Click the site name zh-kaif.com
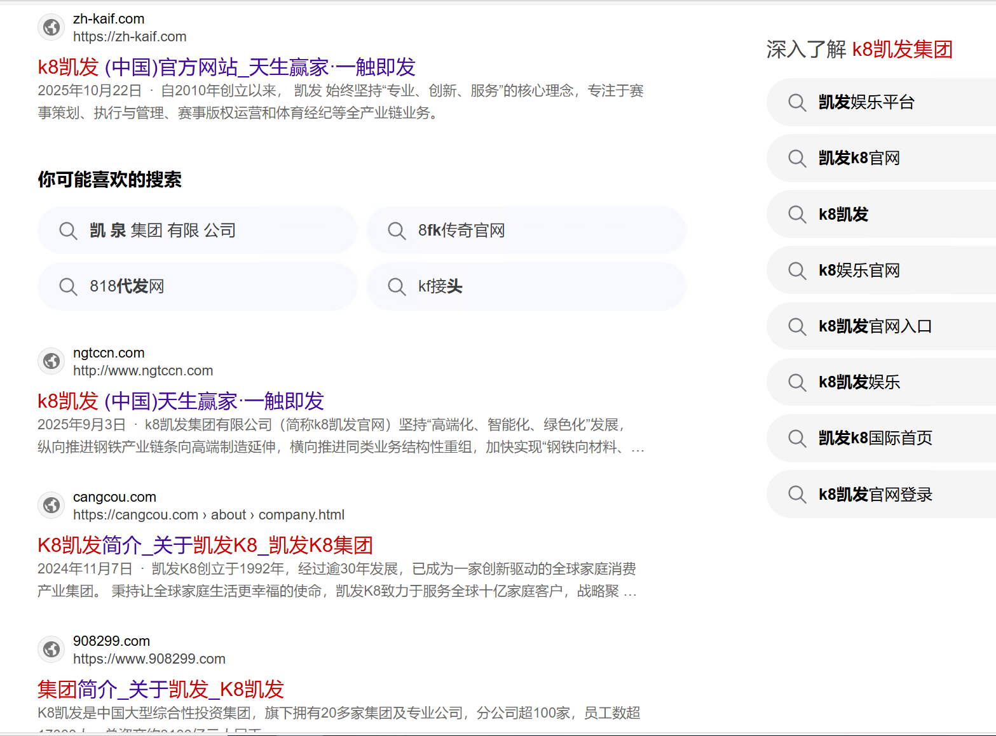996x736 pixels. click(x=109, y=19)
